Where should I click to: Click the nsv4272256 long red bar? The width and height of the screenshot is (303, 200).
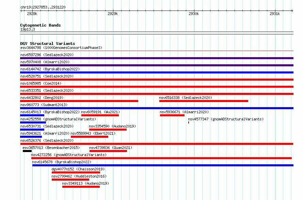click(x=162, y=158)
